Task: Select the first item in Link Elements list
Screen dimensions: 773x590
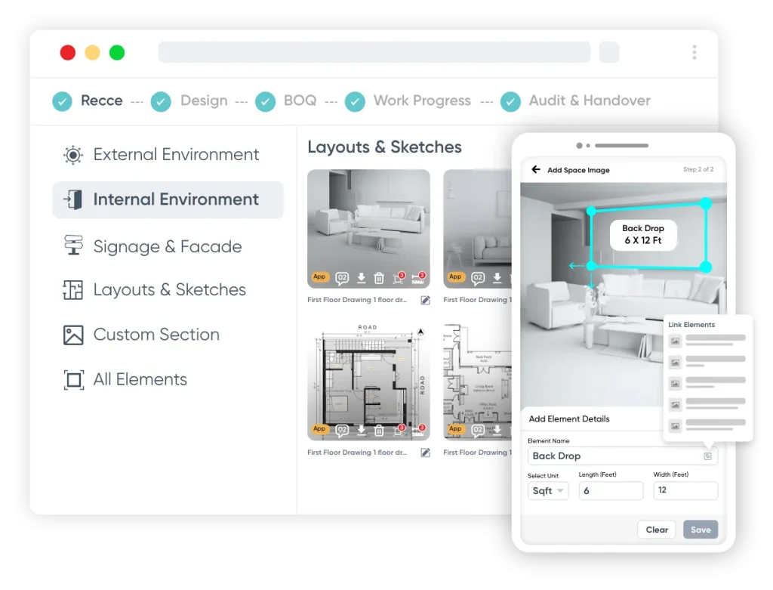Action: pos(707,341)
